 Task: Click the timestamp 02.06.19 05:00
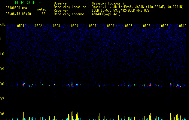tap(18, 14)
